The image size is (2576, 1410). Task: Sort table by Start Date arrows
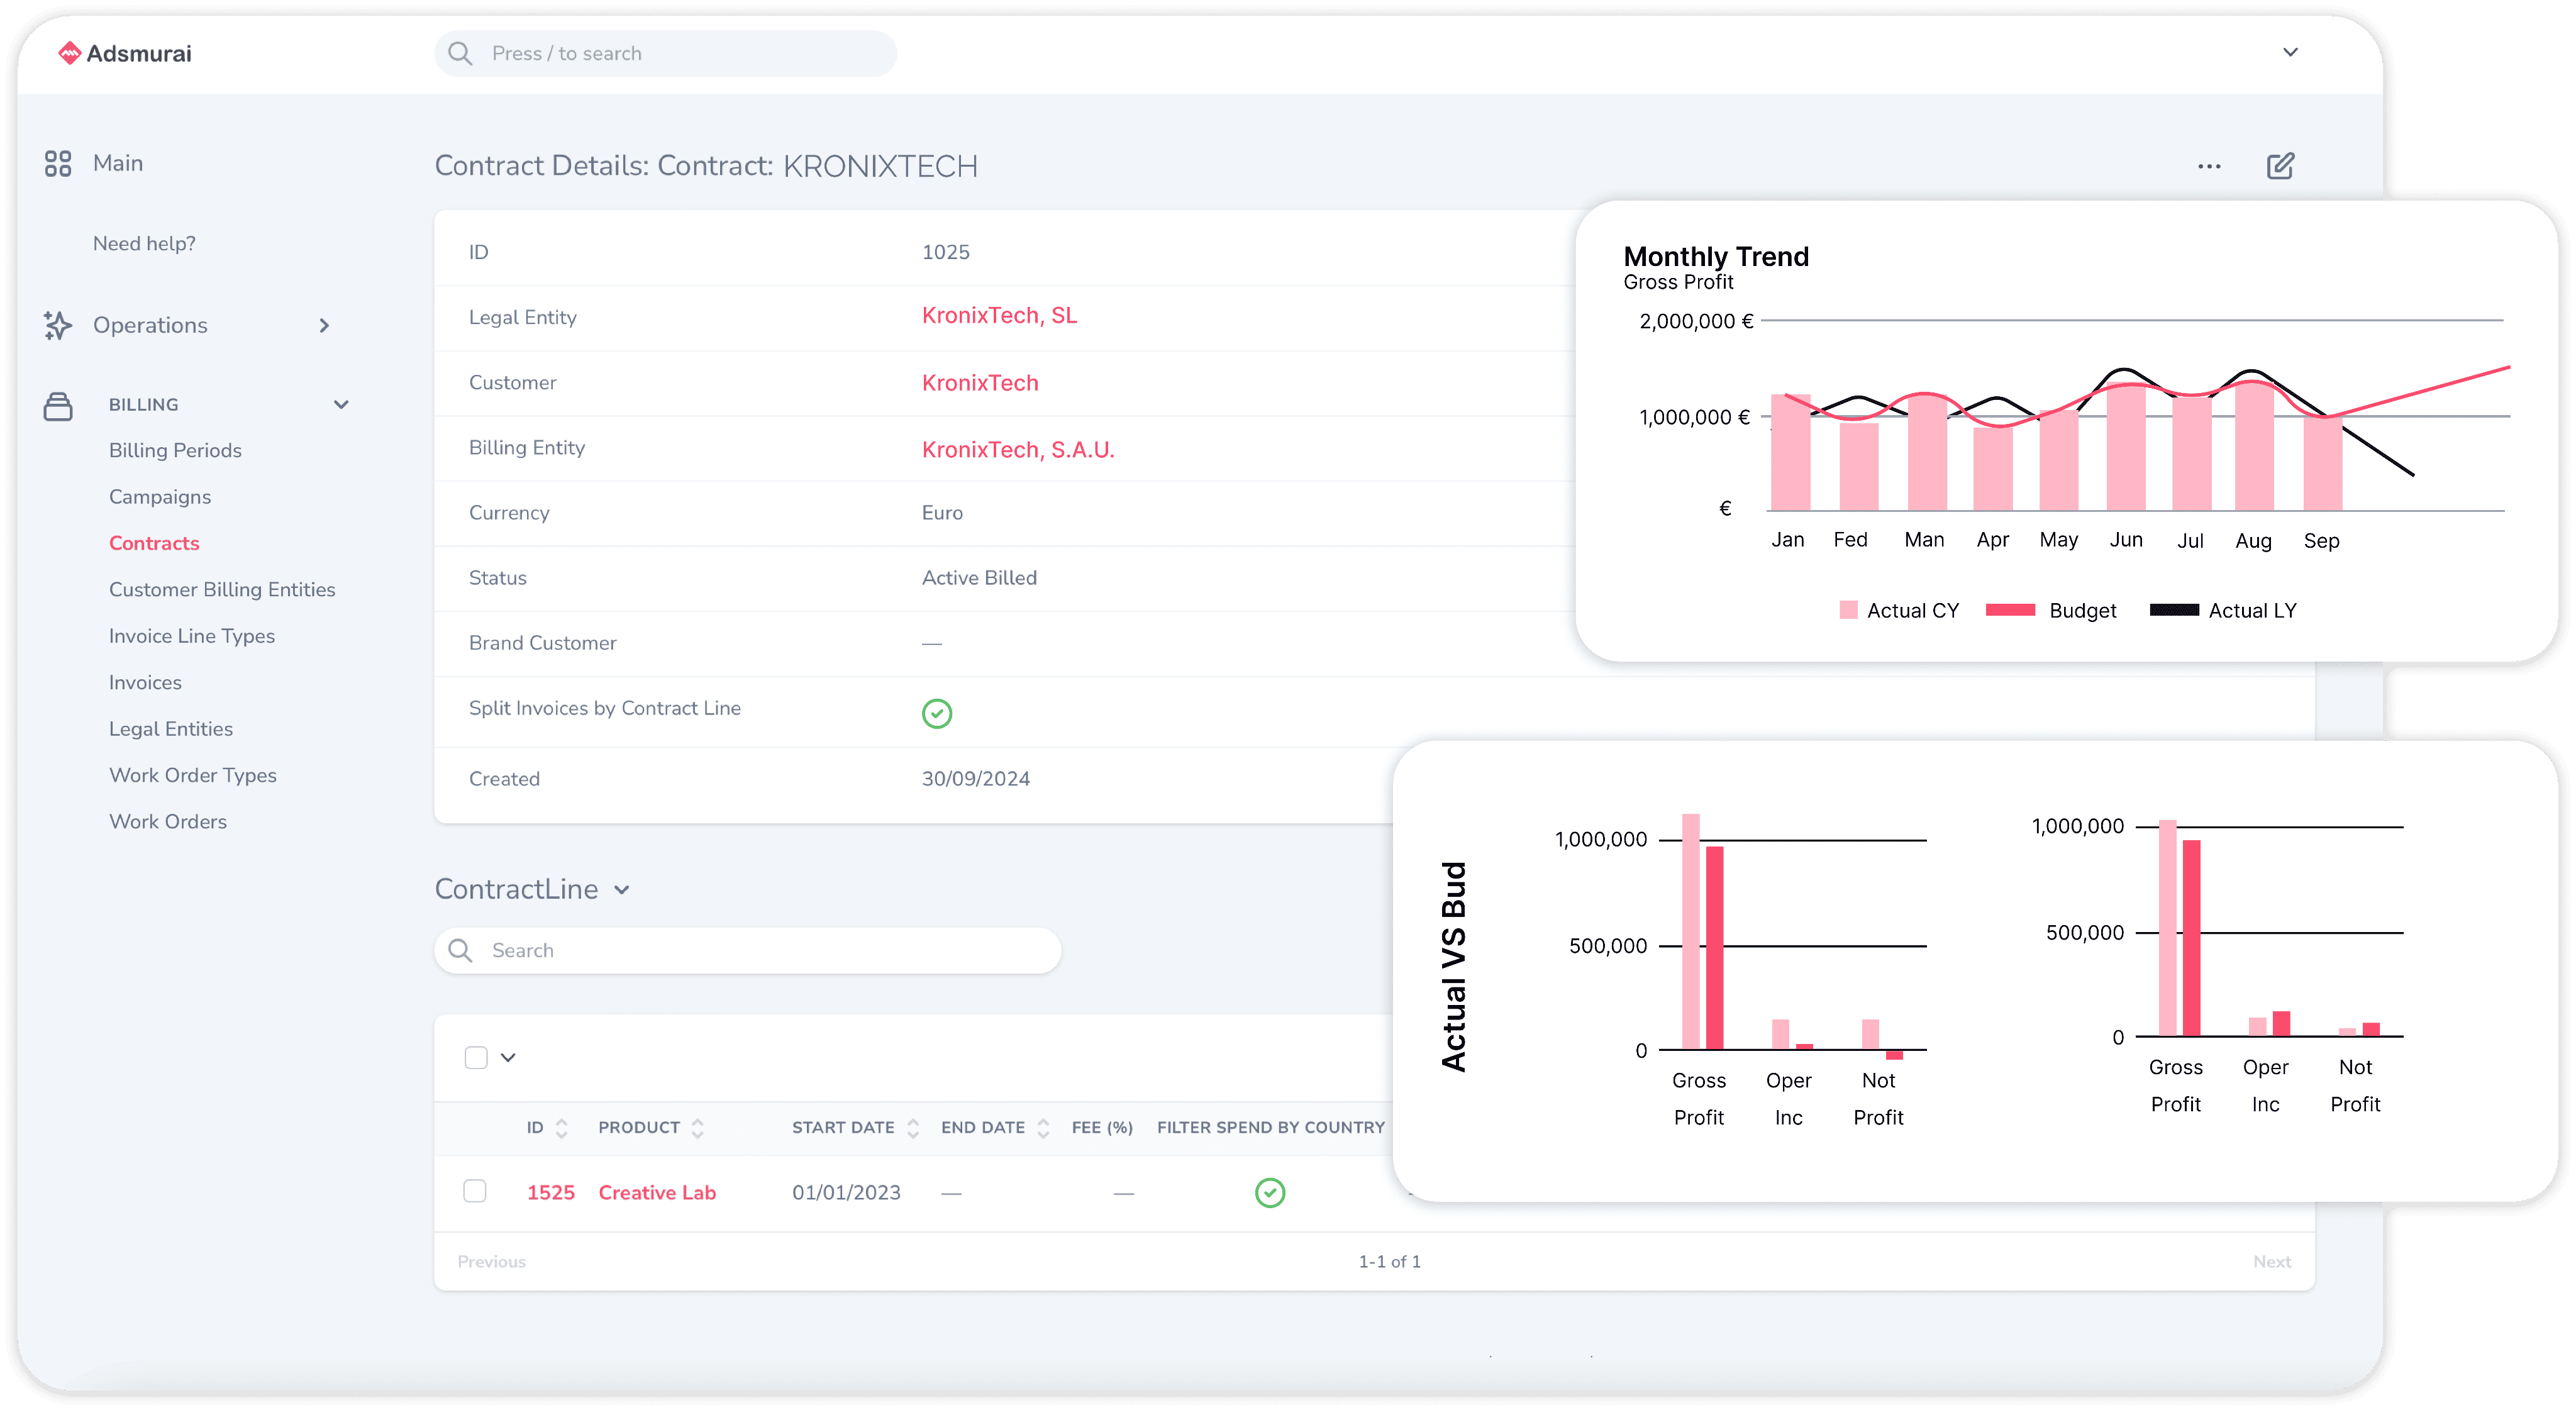913,1128
